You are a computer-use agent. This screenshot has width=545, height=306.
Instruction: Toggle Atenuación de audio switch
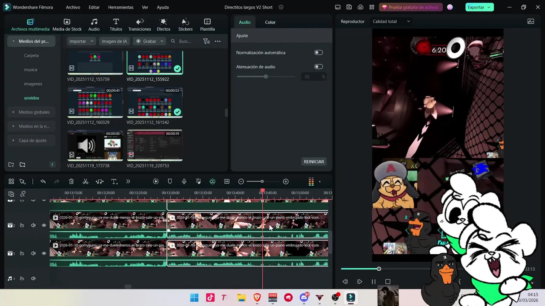tap(318, 67)
